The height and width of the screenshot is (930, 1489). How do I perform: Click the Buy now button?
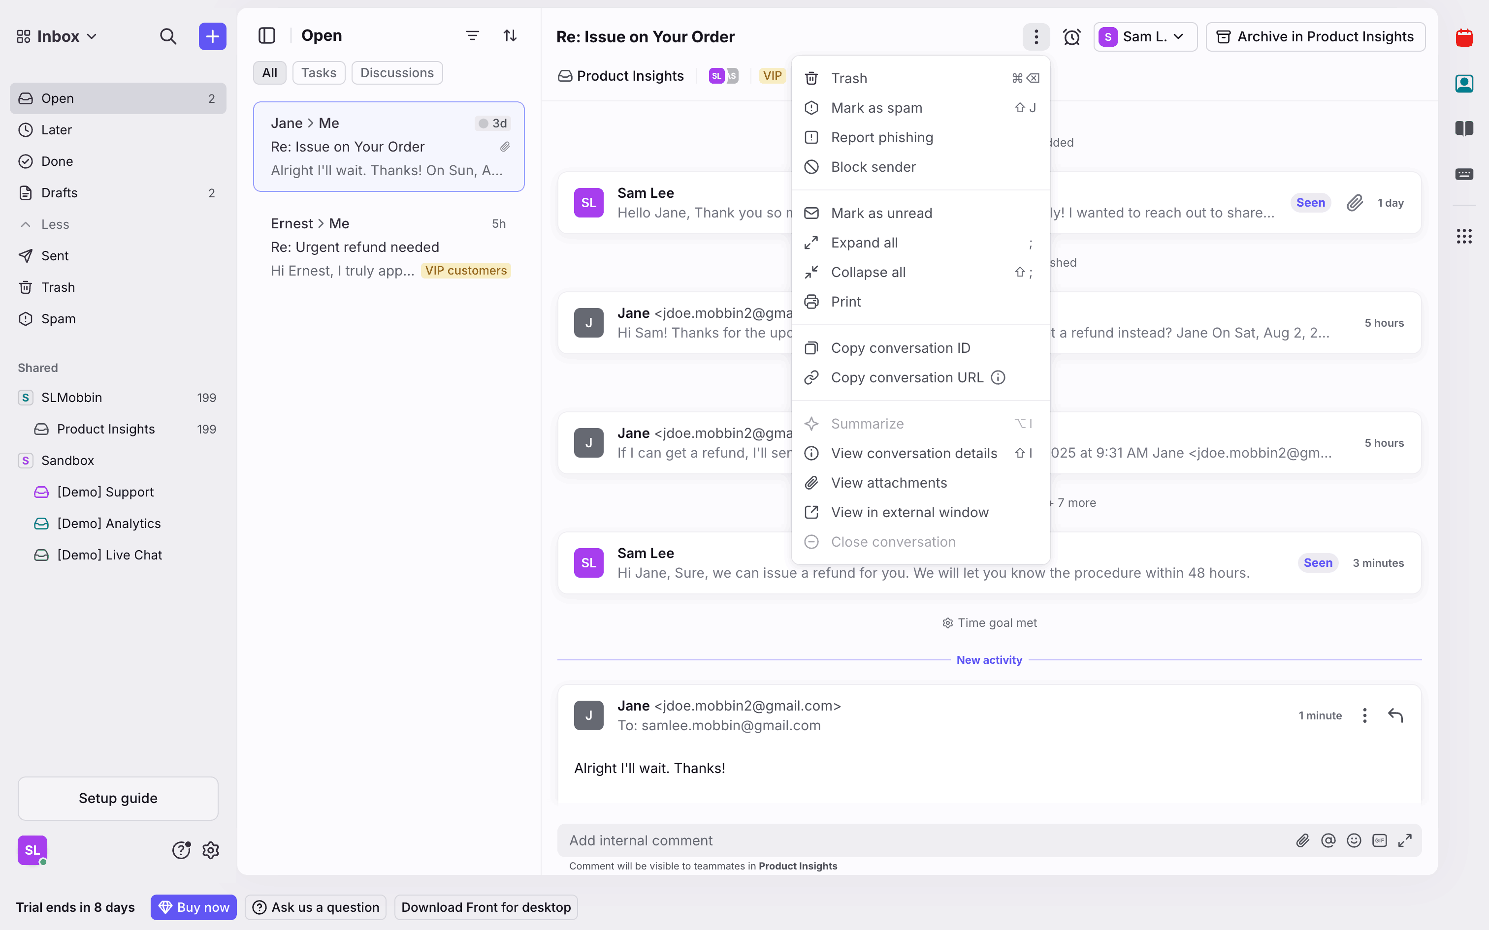[193, 907]
